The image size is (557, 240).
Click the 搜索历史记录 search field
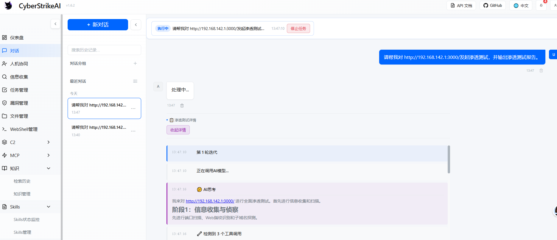click(x=104, y=50)
